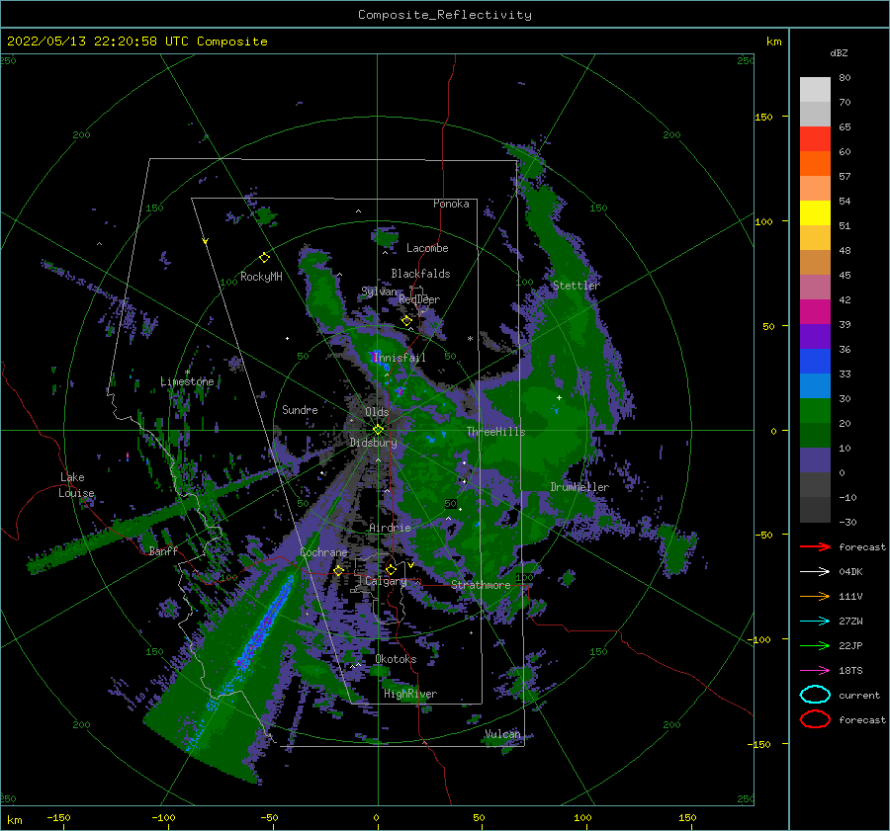890x831 pixels.
Task: Click the ThreeHills city label
Action: click(496, 432)
